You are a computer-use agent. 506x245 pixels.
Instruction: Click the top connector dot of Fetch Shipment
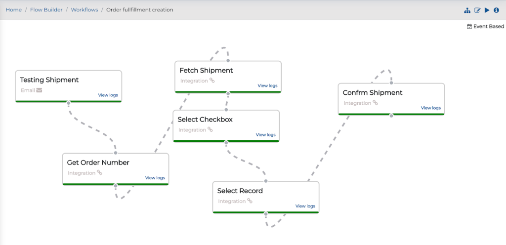[x=228, y=61]
